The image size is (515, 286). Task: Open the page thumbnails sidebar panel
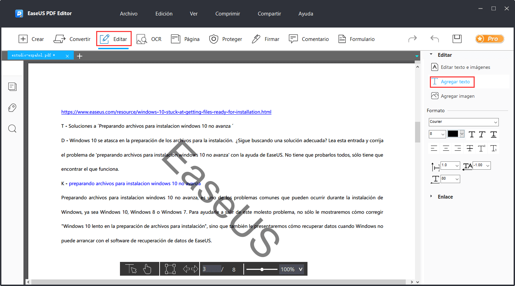[12, 87]
